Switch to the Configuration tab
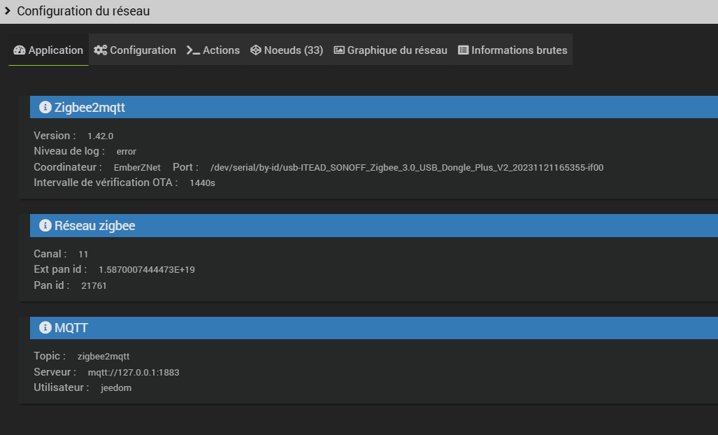718x435 pixels. (135, 50)
